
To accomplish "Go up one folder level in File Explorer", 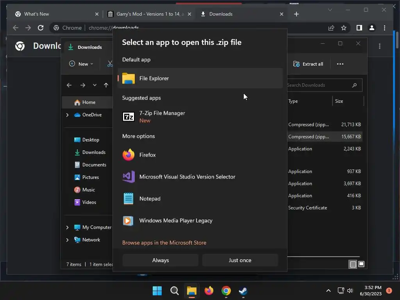I will pos(106,85).
